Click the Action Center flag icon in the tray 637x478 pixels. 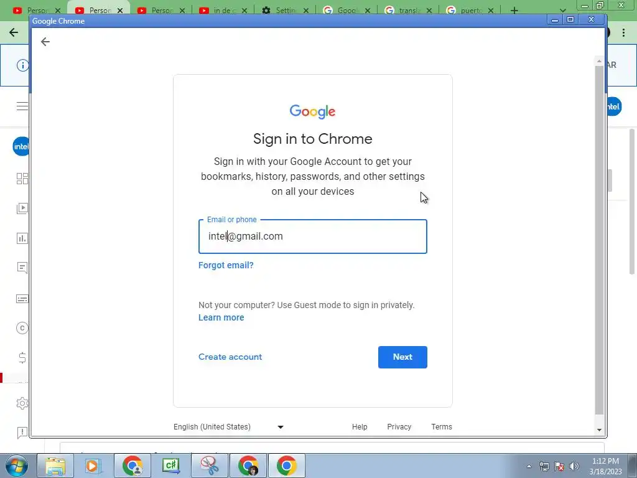[x=559, y=466]
